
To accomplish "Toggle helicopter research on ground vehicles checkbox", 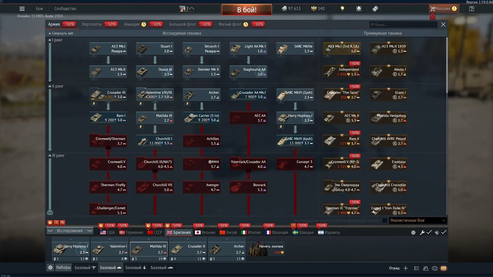I will click(x=385, y=221).
